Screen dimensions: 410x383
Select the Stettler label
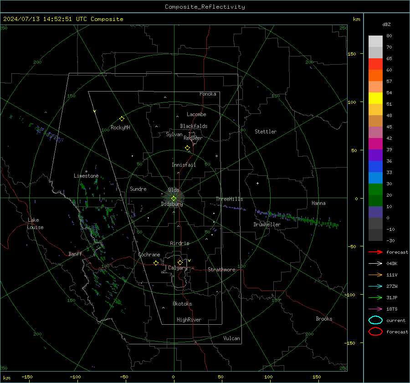point(266,132)
